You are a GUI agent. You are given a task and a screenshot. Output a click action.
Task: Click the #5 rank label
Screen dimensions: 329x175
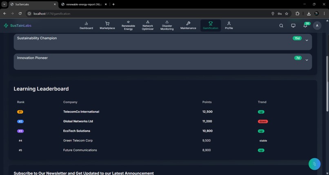(x=20, y=150)
